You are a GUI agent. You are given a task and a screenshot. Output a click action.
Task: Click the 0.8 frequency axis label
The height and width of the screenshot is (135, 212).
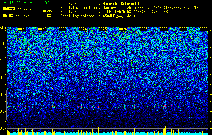3,94
